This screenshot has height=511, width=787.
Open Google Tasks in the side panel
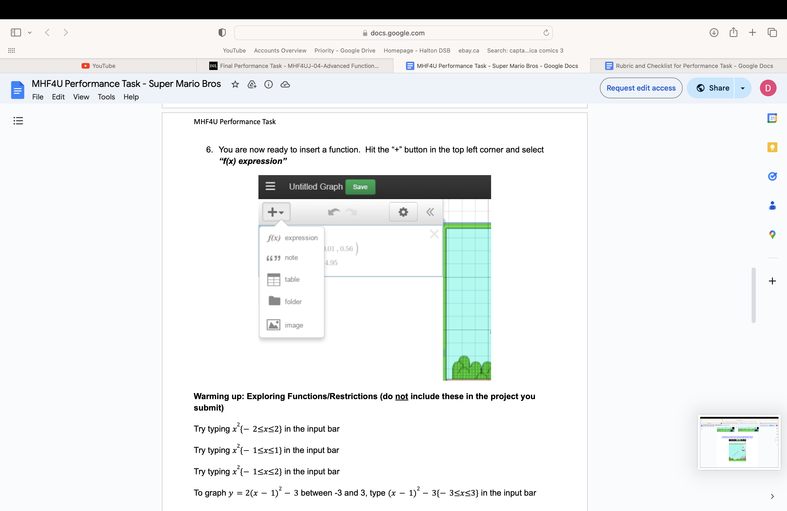click(x=772, y=176)
